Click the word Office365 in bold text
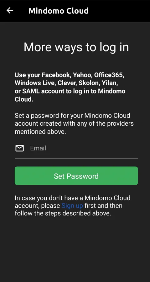The width and height of the screenshot is (150, 282). tap(109, 75)
